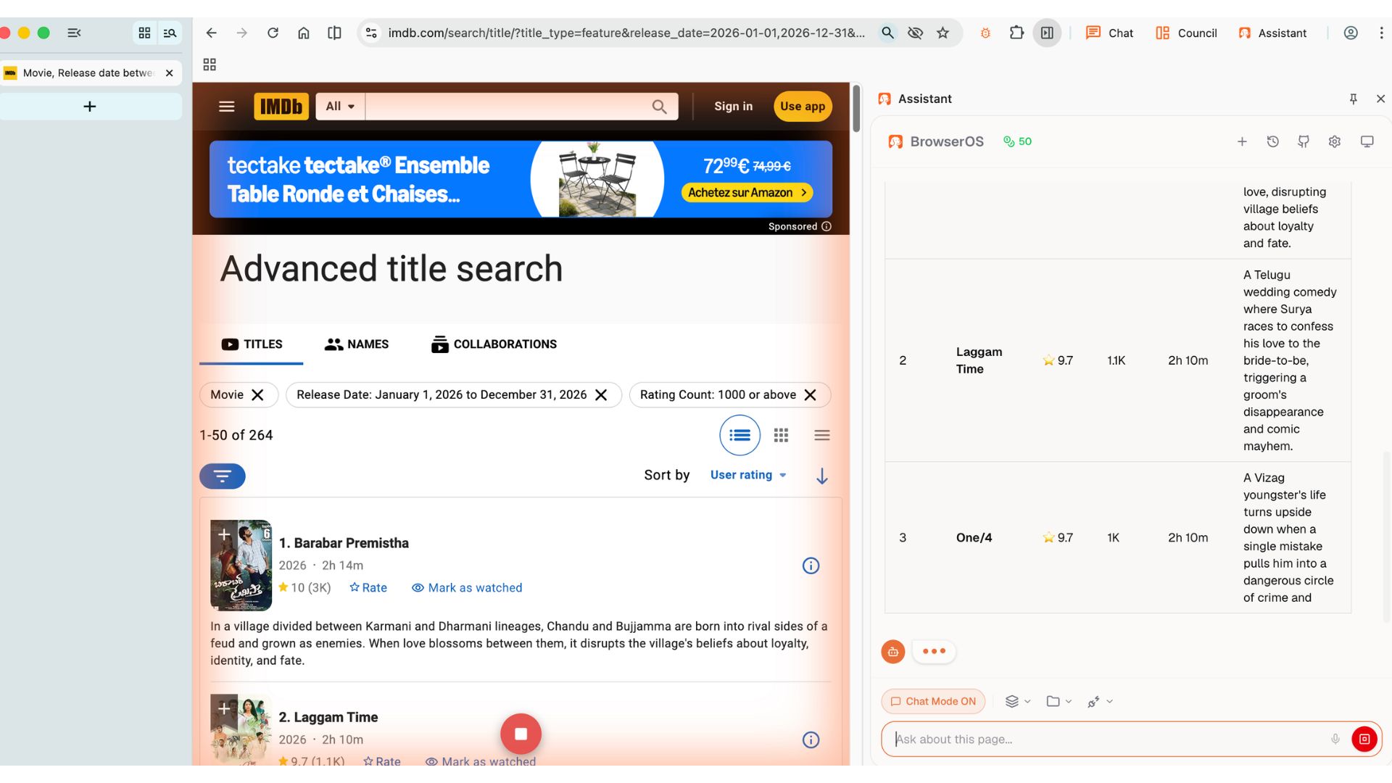The image size is (1392, 783).
Task: Remove the Rating Count filter chip
Action: point(811,395)
